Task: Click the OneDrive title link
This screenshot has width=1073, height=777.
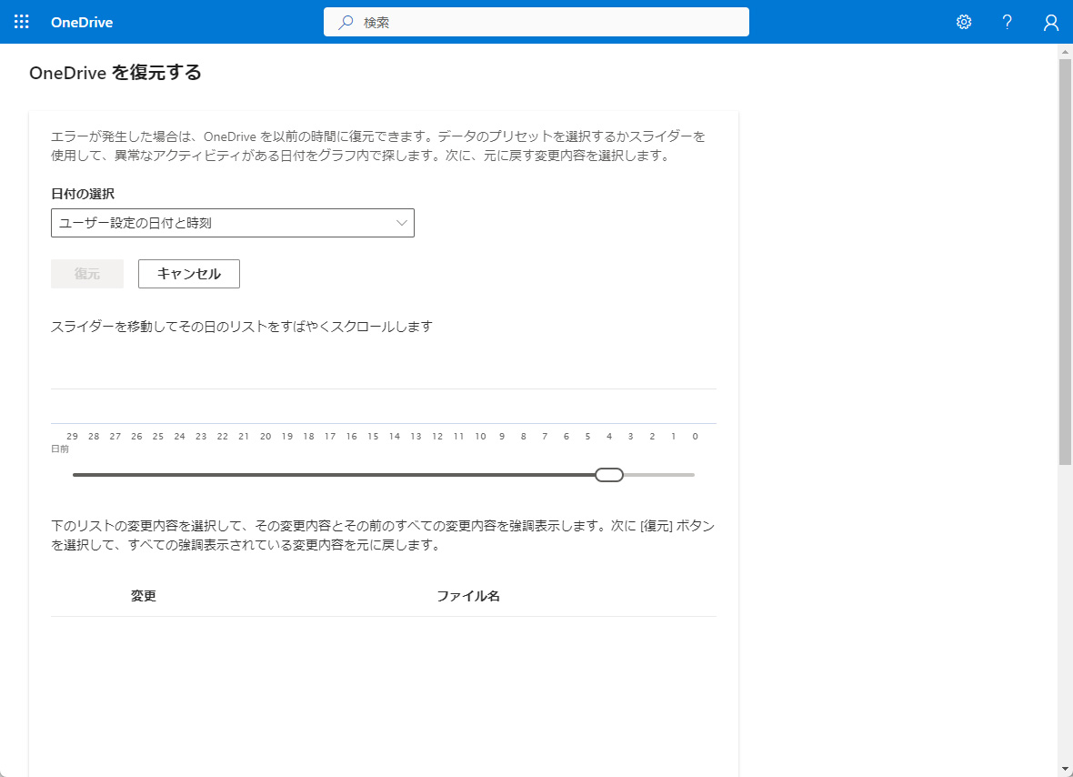Action: pos(82,22)
